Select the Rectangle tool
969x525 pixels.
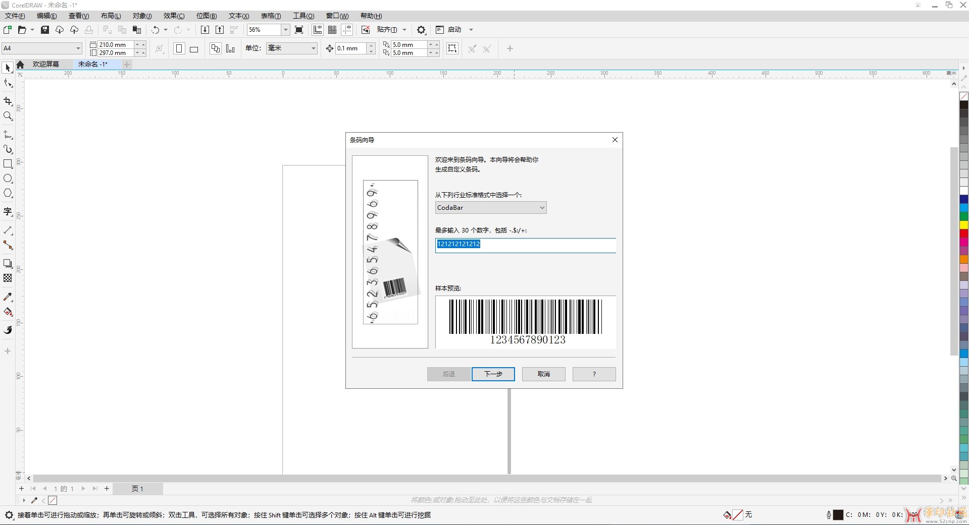(x=8, y=164)
